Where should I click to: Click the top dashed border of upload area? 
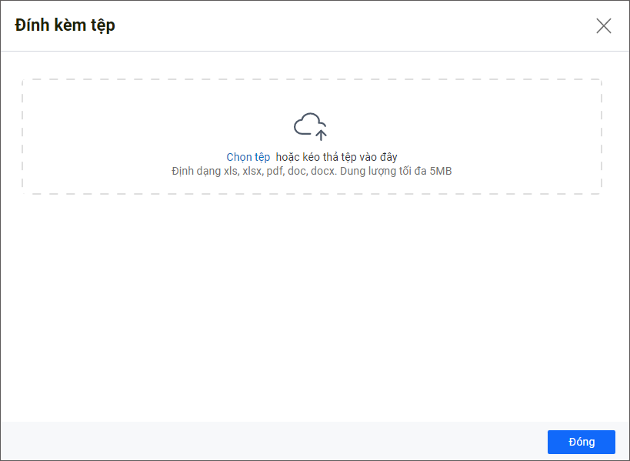[x=312, y=79]
